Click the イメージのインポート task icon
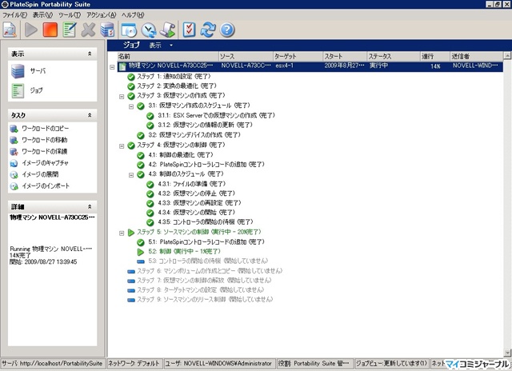 (14, 186)
